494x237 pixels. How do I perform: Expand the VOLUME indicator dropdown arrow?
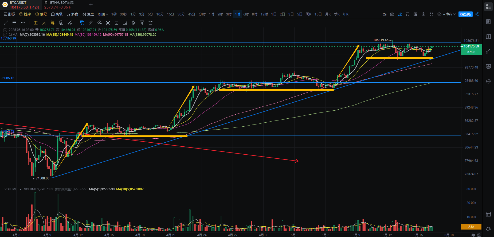(x=21, y=190)
